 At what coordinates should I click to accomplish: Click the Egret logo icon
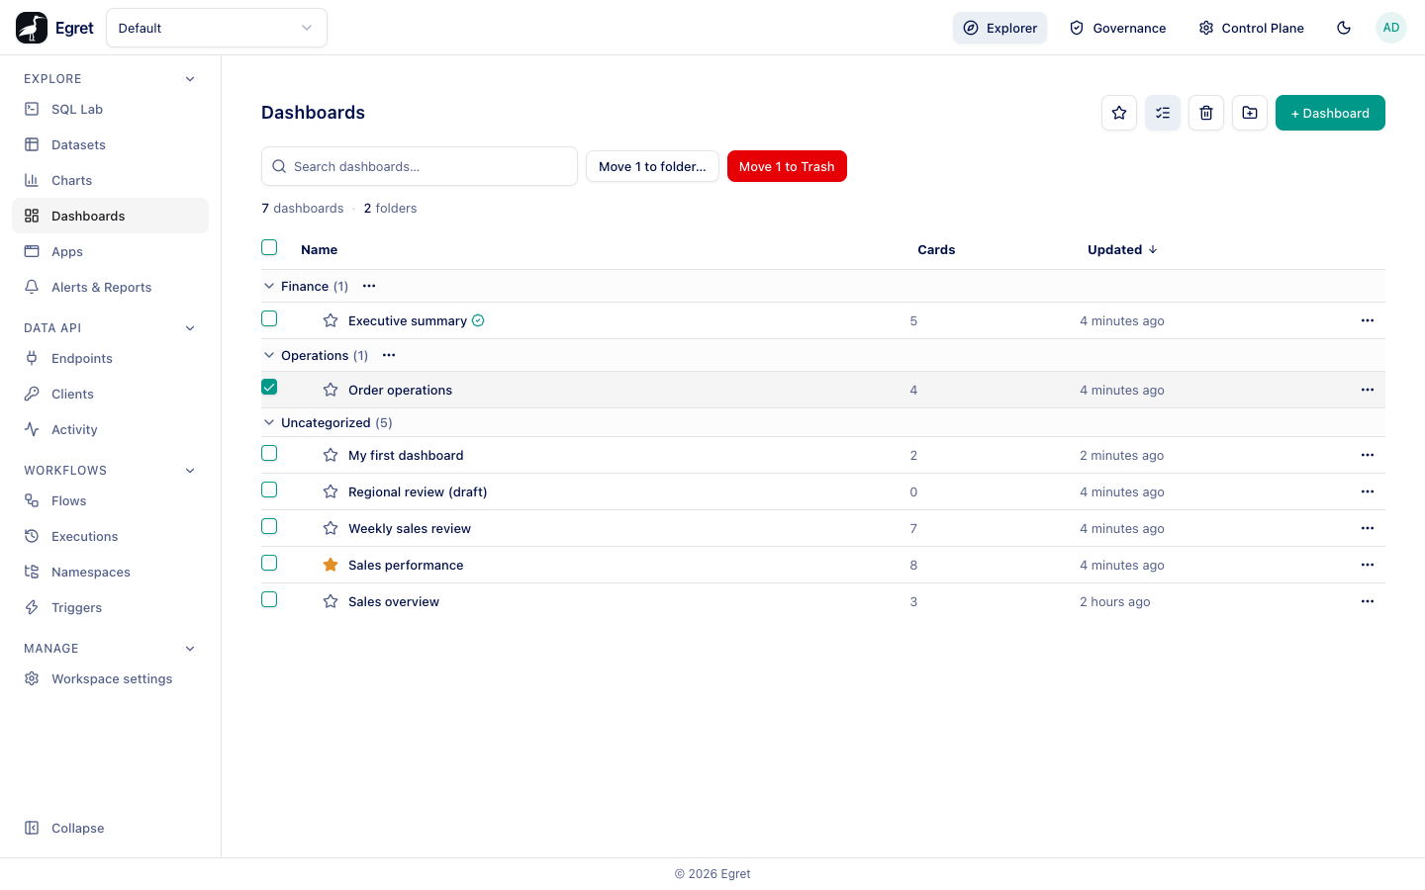(x=32, y=28)
